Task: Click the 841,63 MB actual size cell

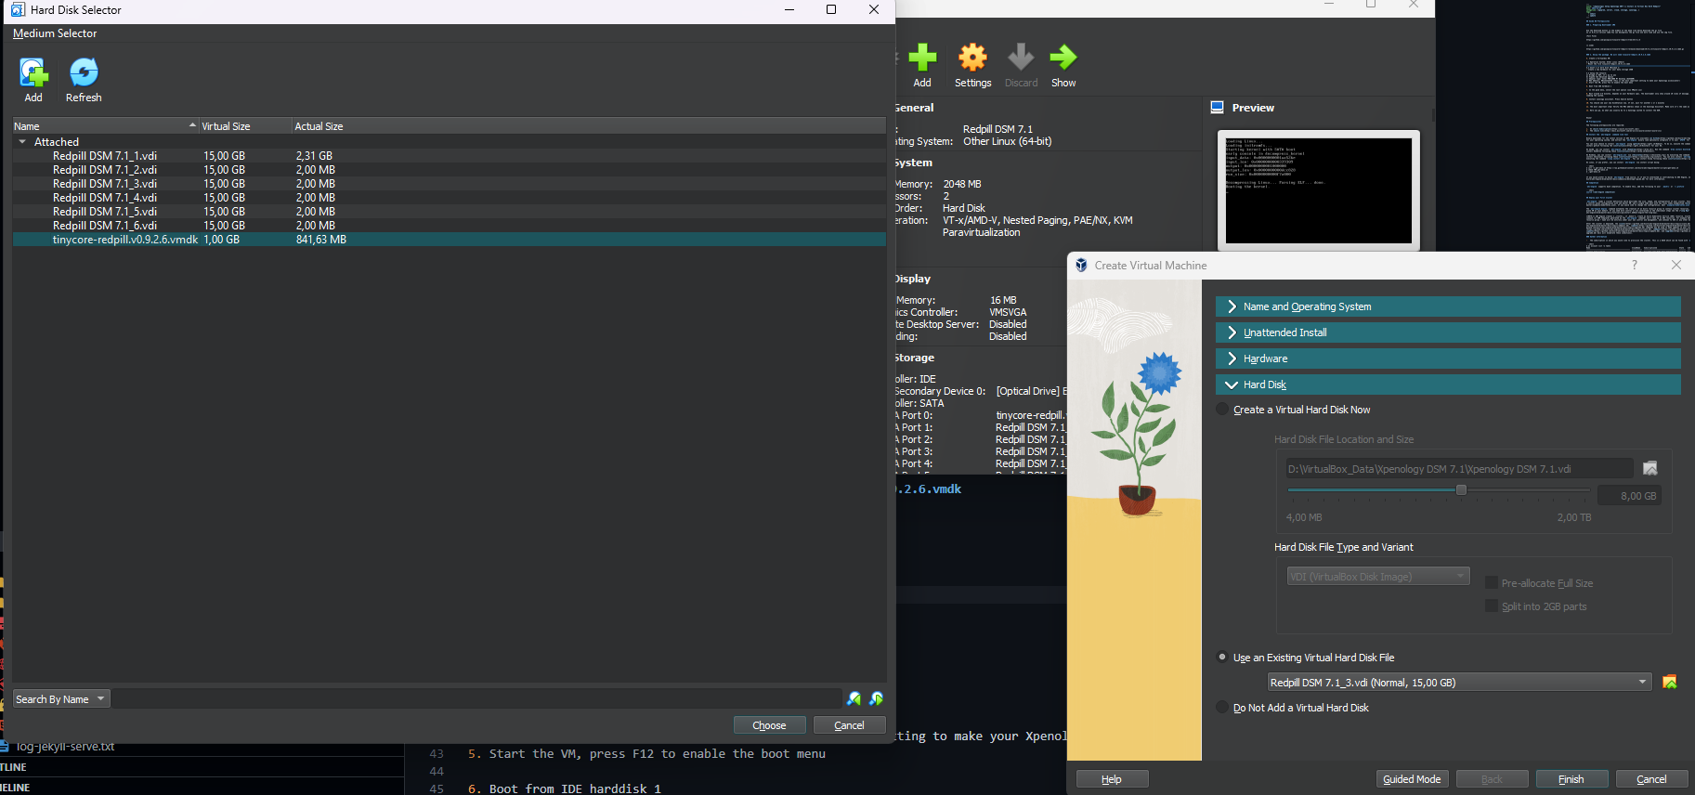Action: pyautogui.click(x=321, y=240)
